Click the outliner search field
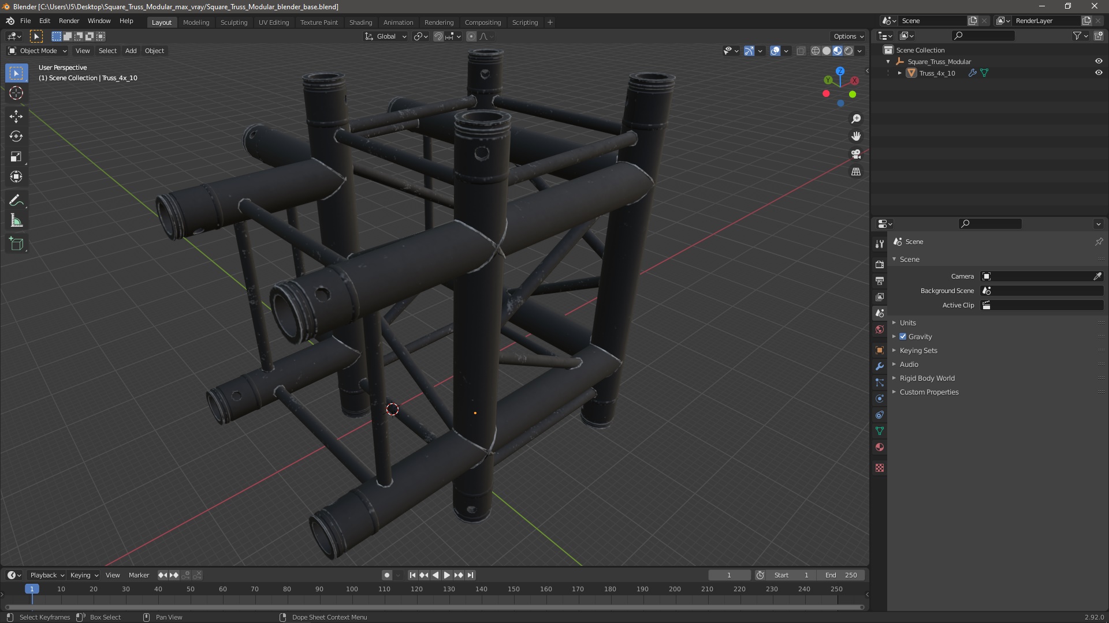1109x623 pixels. 983,36
